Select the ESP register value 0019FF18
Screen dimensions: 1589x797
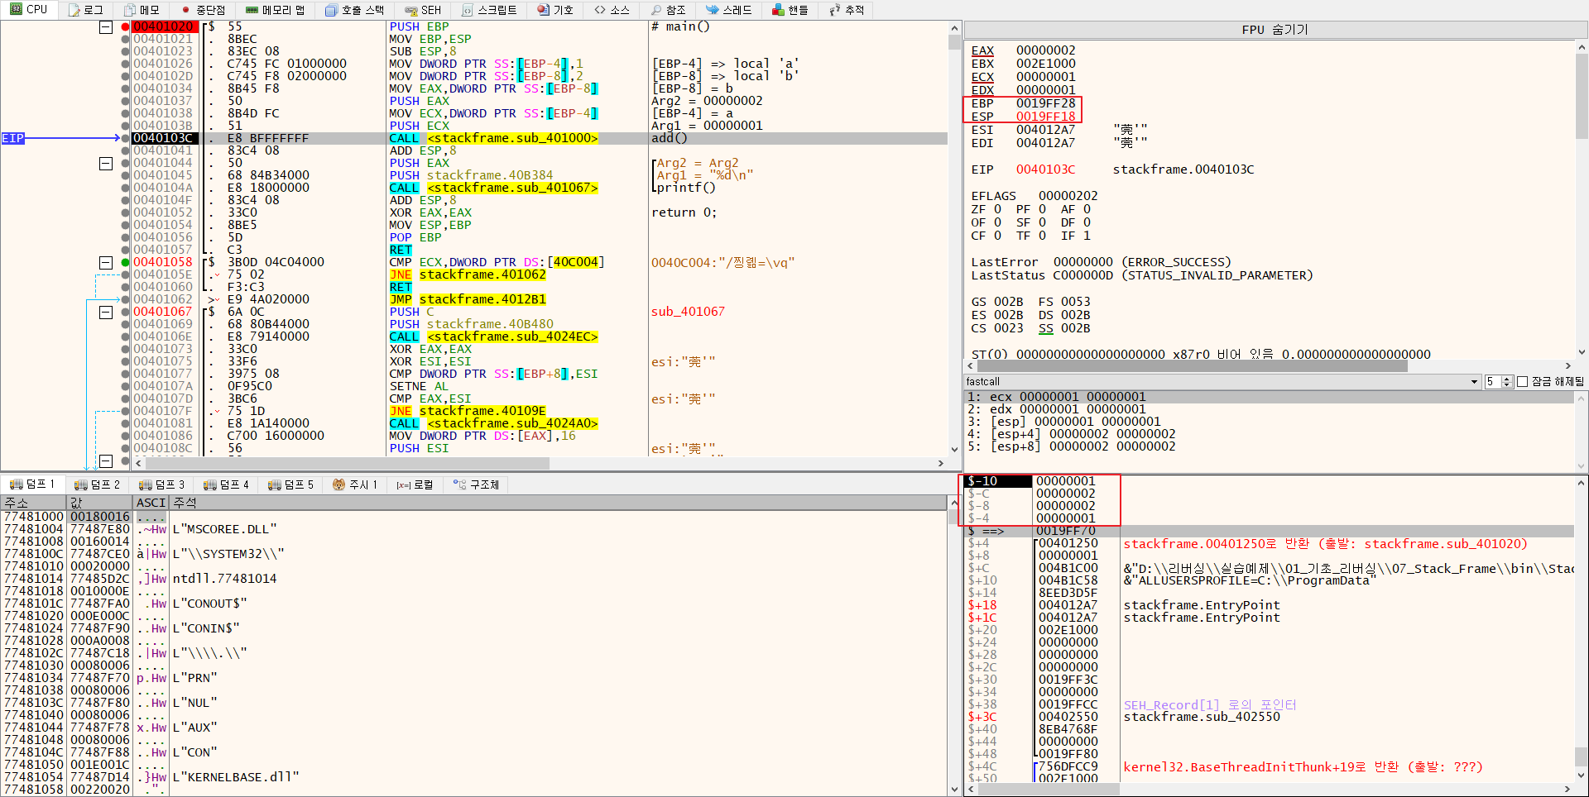[1046, 117]
